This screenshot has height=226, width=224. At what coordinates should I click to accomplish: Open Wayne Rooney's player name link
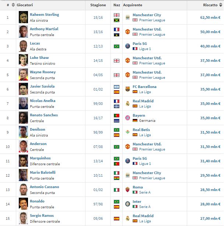(x=42, y=72)
